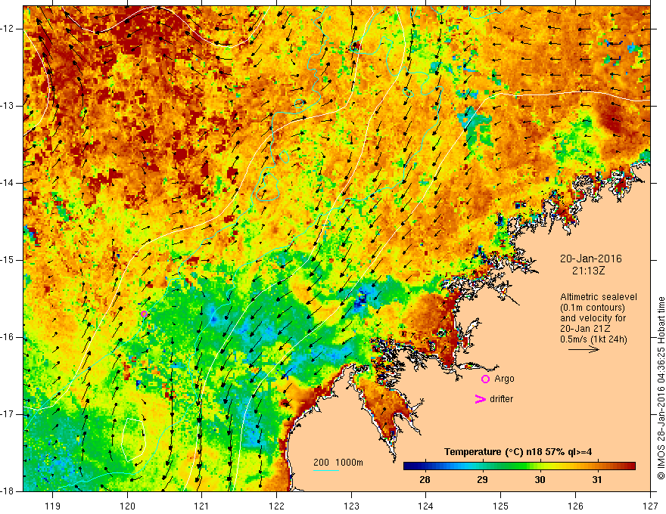Image resolution: width=666 pixels, height=514 pixels.
Task: Click the '29' colorbar tick label
Action: point(482,480)
